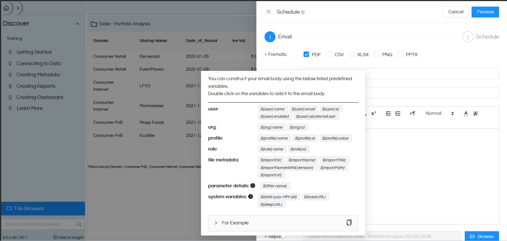Click the decrease indent icon

(388, 114)
